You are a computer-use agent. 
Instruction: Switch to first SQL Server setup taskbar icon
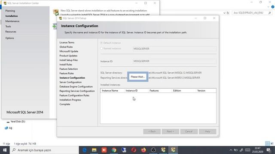[x=163, y=150]
